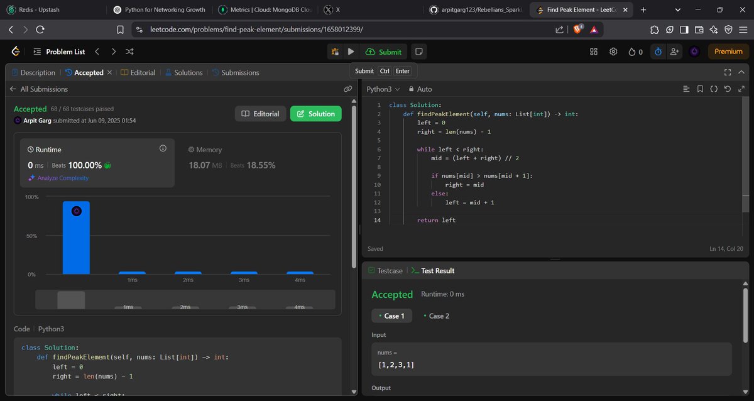Image resolution: width=754 pixels, height=401 pixels.
Task: Click the invite user icon
Action: pyautogui.click(x=675, y=52)
